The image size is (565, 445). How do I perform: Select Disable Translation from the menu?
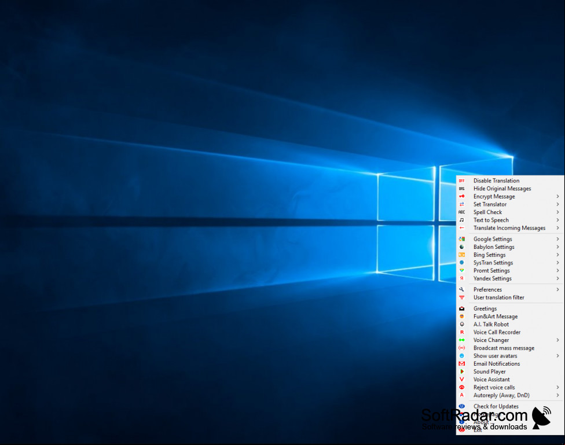pyautogui.click(x=509, y=181)
